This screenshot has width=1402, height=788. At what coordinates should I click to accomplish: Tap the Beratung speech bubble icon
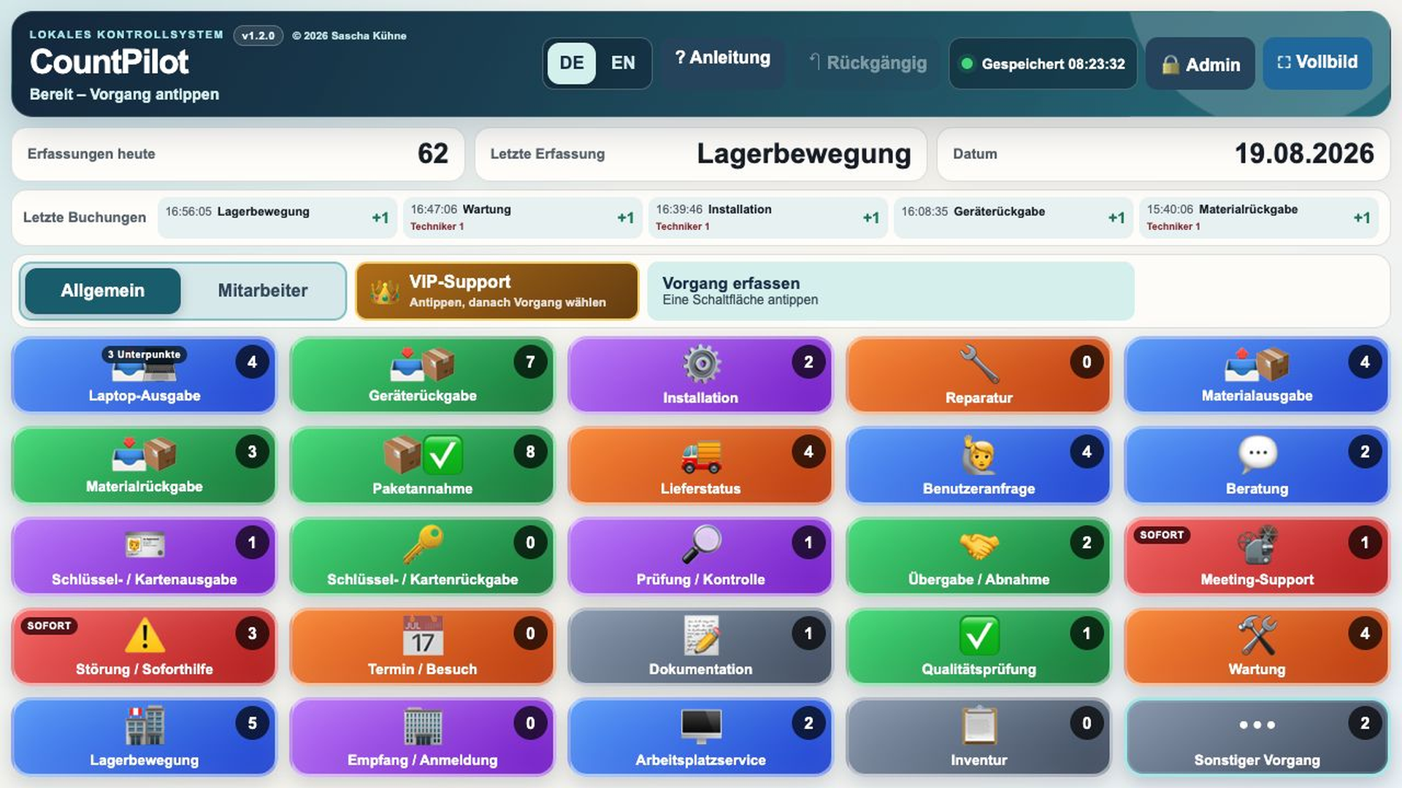[x=1257, y=453]
